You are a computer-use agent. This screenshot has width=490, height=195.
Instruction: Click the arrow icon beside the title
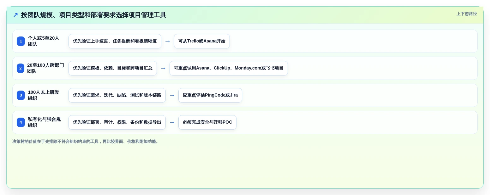click(x=15, y=15)
